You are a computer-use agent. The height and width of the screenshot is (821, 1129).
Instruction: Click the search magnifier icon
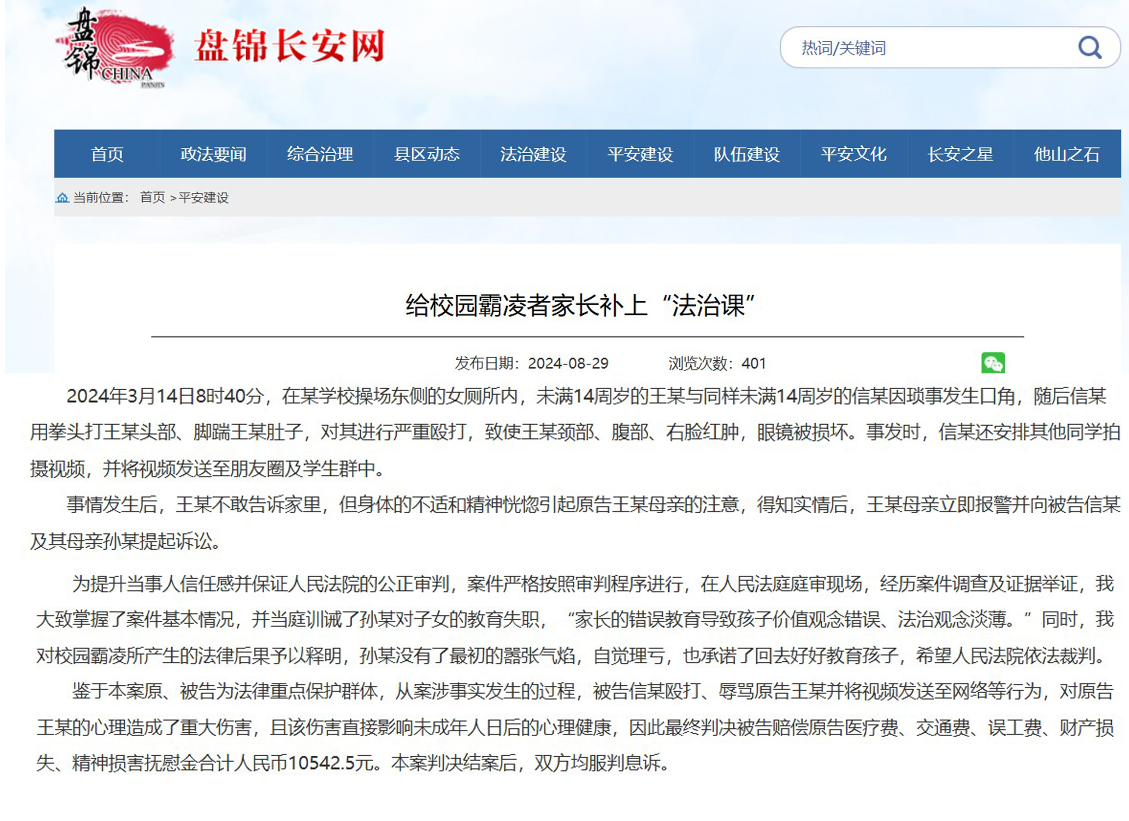point(1090,48)
